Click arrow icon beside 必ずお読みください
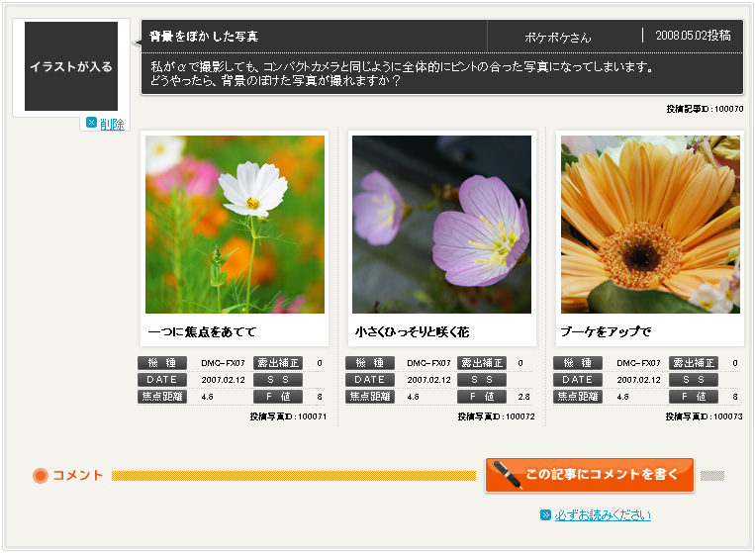Image resolution: width=755 pixels, height=553 pixels. coord(545,515)
